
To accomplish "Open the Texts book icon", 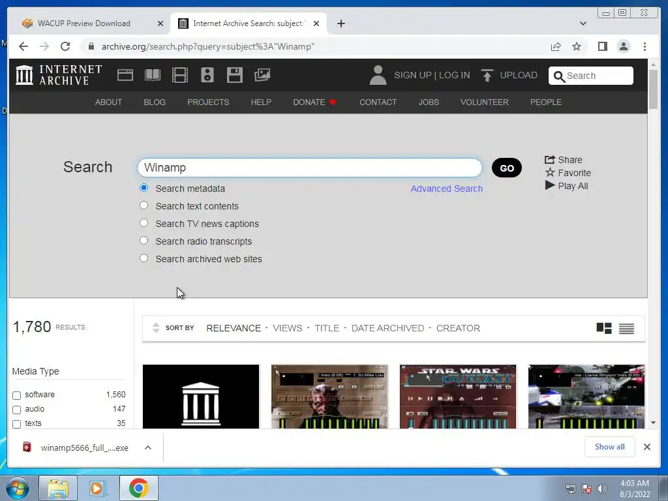I will [x=153, y=75].
